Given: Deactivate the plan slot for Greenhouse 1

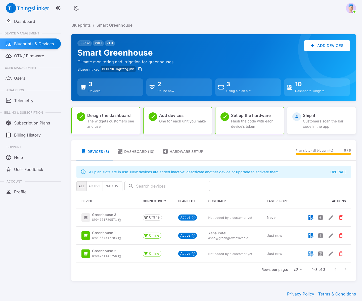Looking at the screenshot, I should 194,236.
